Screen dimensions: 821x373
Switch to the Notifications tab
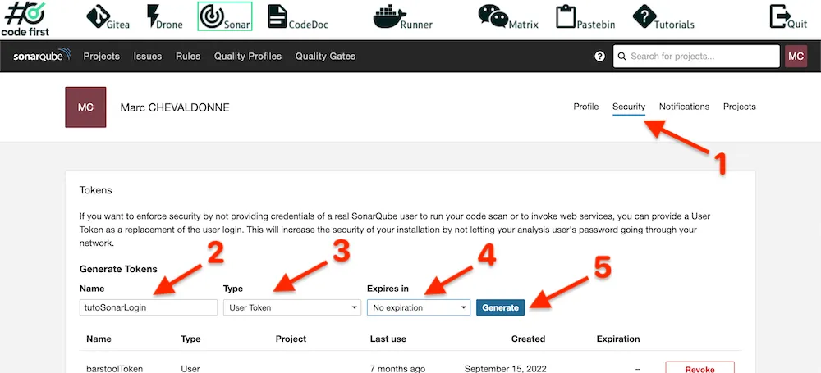click(684, 107)
